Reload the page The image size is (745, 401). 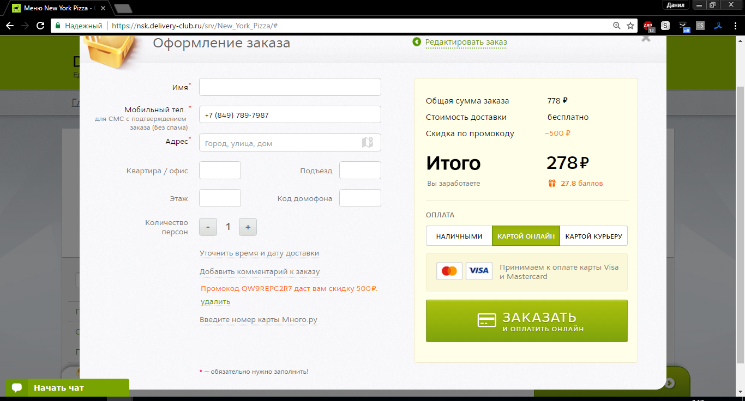point(40,26)
